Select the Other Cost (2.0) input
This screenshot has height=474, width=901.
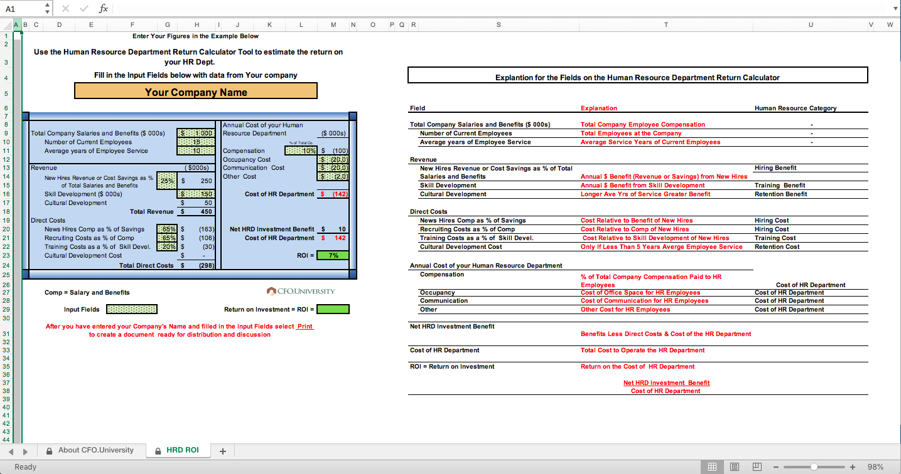point(333,177)
